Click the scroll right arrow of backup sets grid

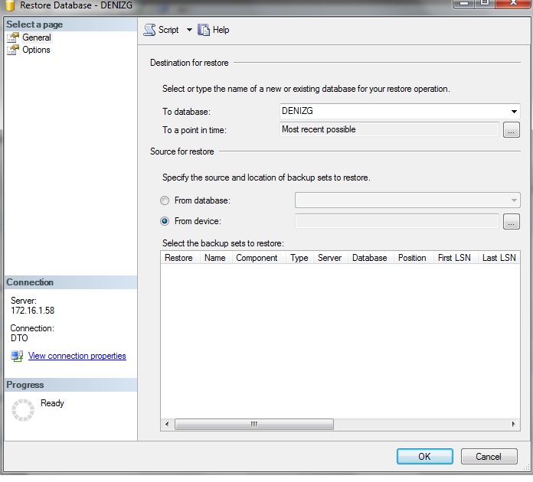point(515,424)
